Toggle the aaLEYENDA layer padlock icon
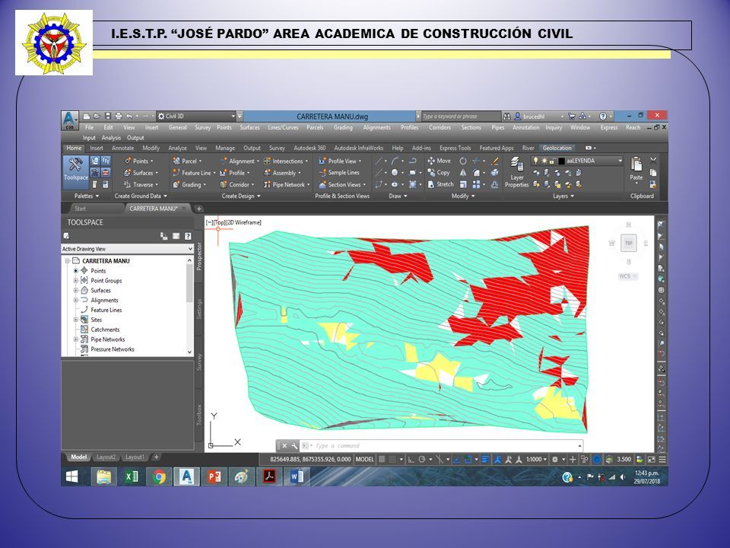 [552, 161]
